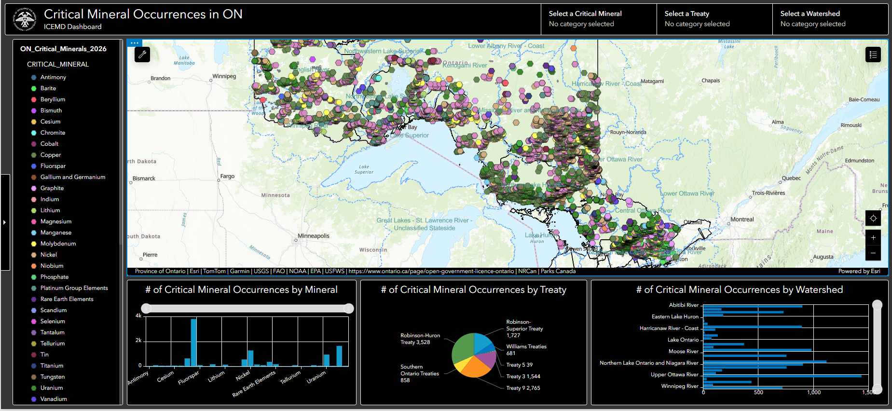This screenshot has width=892, height=411.
Task: Open the Select a Watershed selector
Action: coord(830,19)
